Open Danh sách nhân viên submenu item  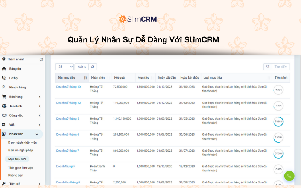pos(23,143)
